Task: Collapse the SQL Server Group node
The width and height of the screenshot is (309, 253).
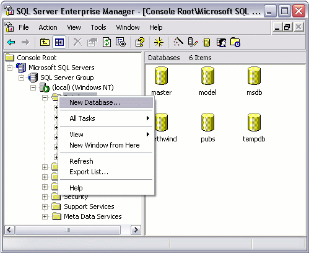Action: click(x=21, y=78)
